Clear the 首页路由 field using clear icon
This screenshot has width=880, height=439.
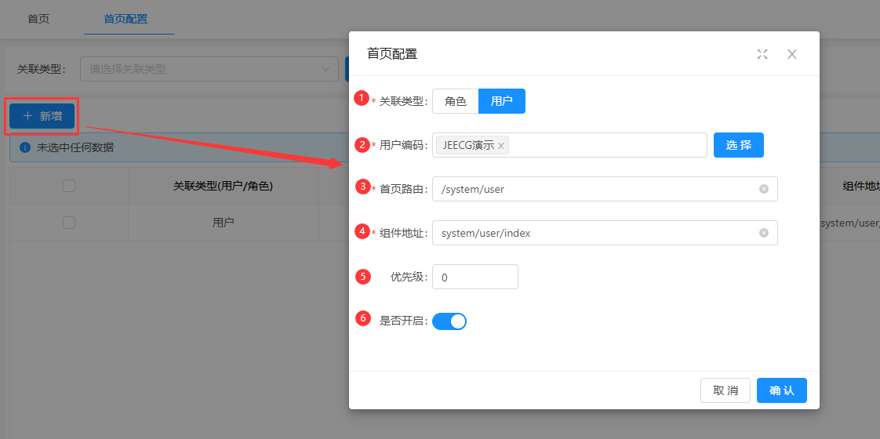pyautogui.click(x=764, y=189)
